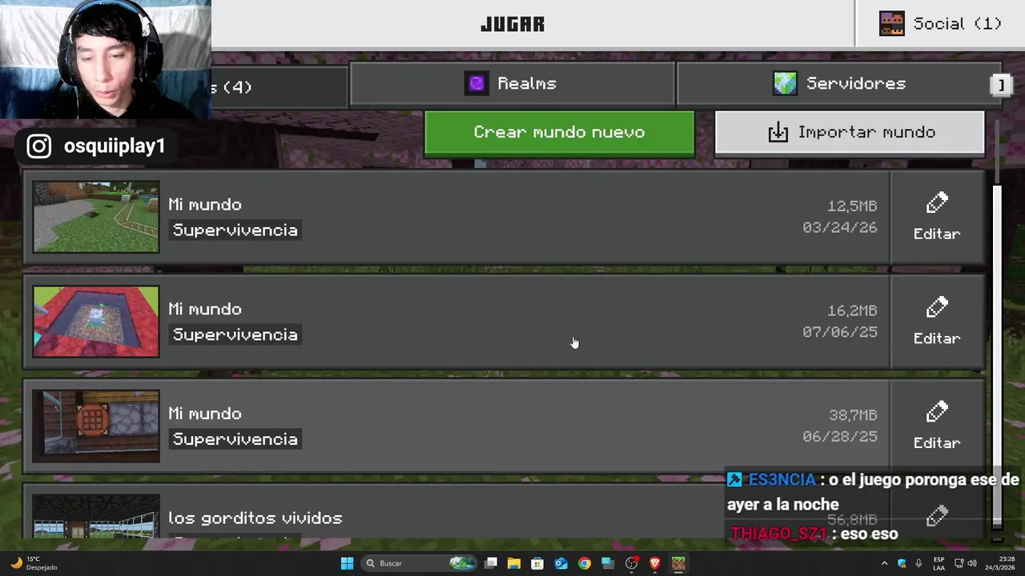Click the ESP LAA language indicator
The image size is (1025, 576).
tap(939, 563)
